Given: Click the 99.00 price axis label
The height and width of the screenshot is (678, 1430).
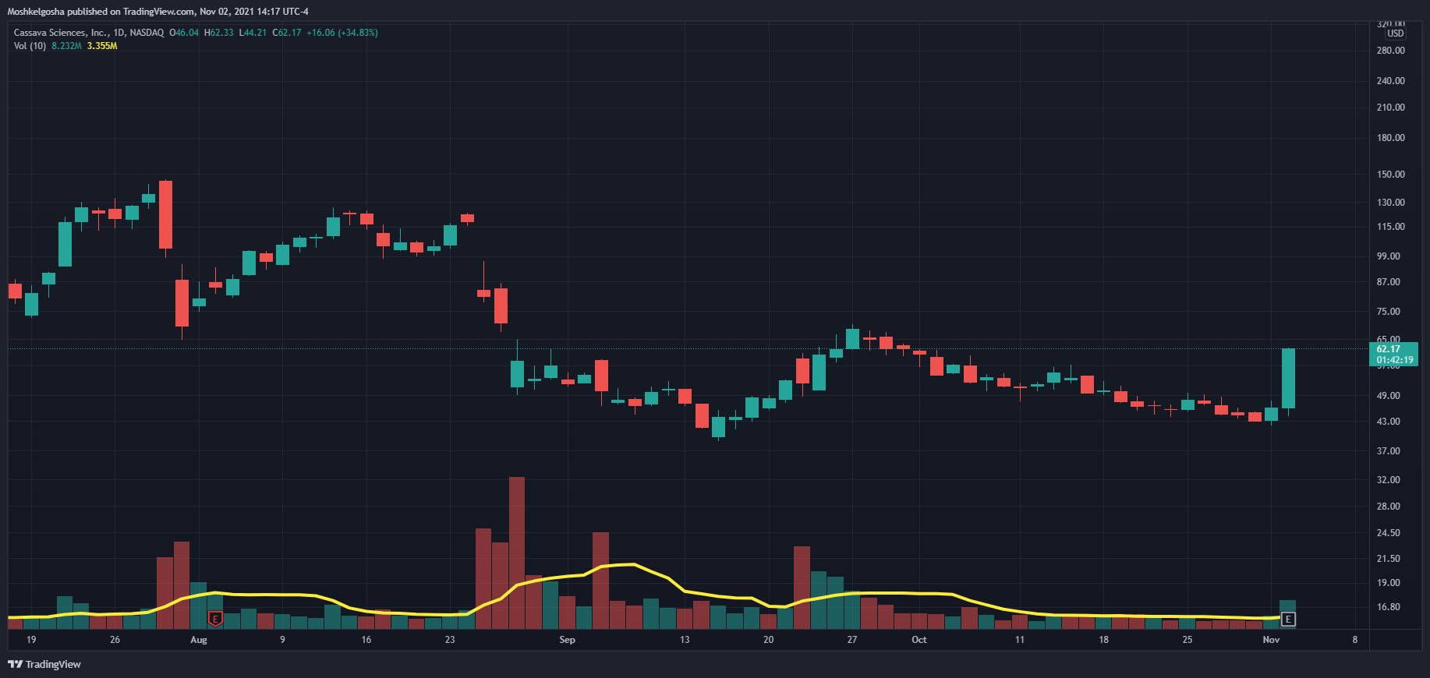Looking at the screenshot, I should pos(1389,256).
